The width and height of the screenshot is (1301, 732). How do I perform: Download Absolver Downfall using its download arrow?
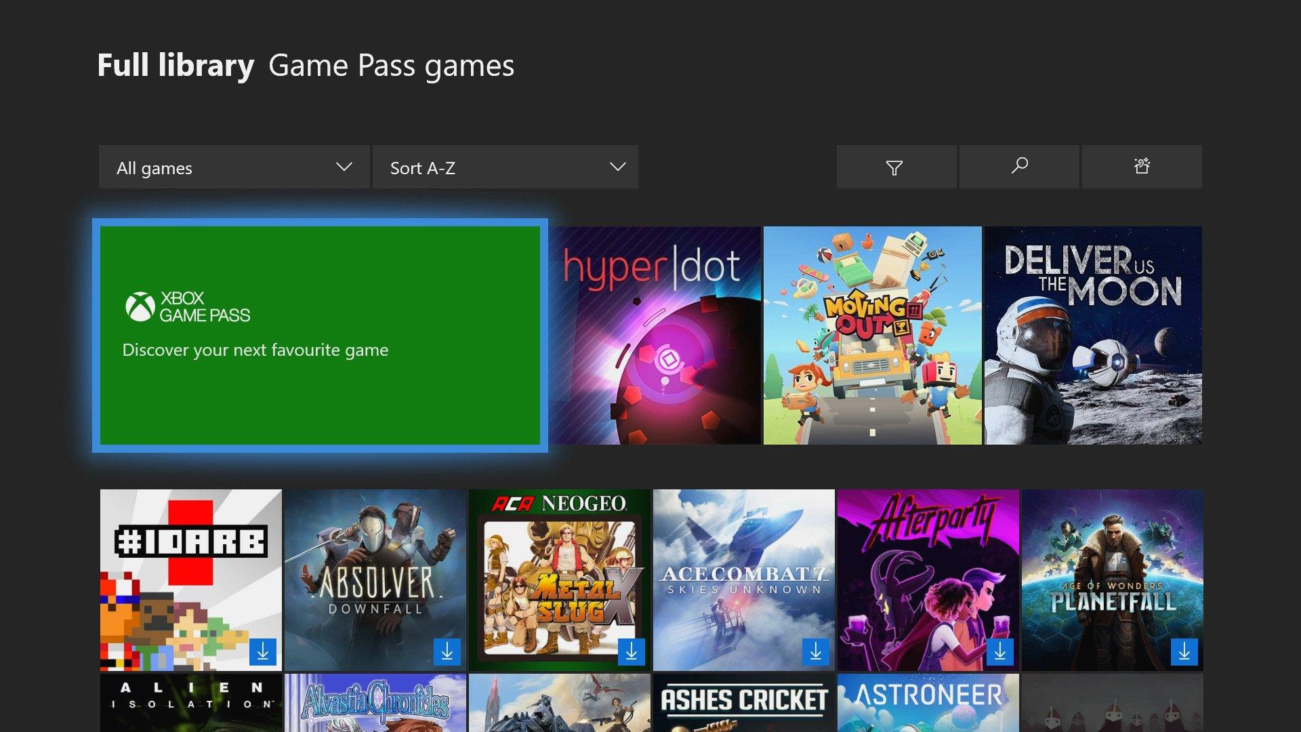[447, 653]
